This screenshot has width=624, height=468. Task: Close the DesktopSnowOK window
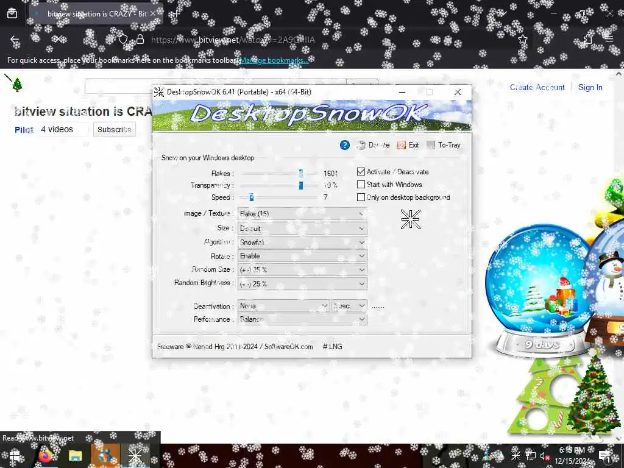click(x=458, y=92)
